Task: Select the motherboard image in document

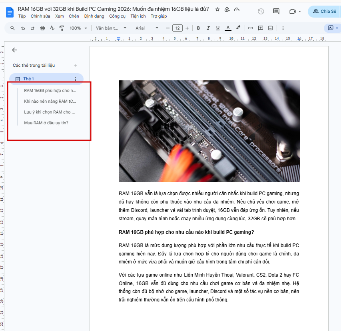Action: tap(209, 131)
